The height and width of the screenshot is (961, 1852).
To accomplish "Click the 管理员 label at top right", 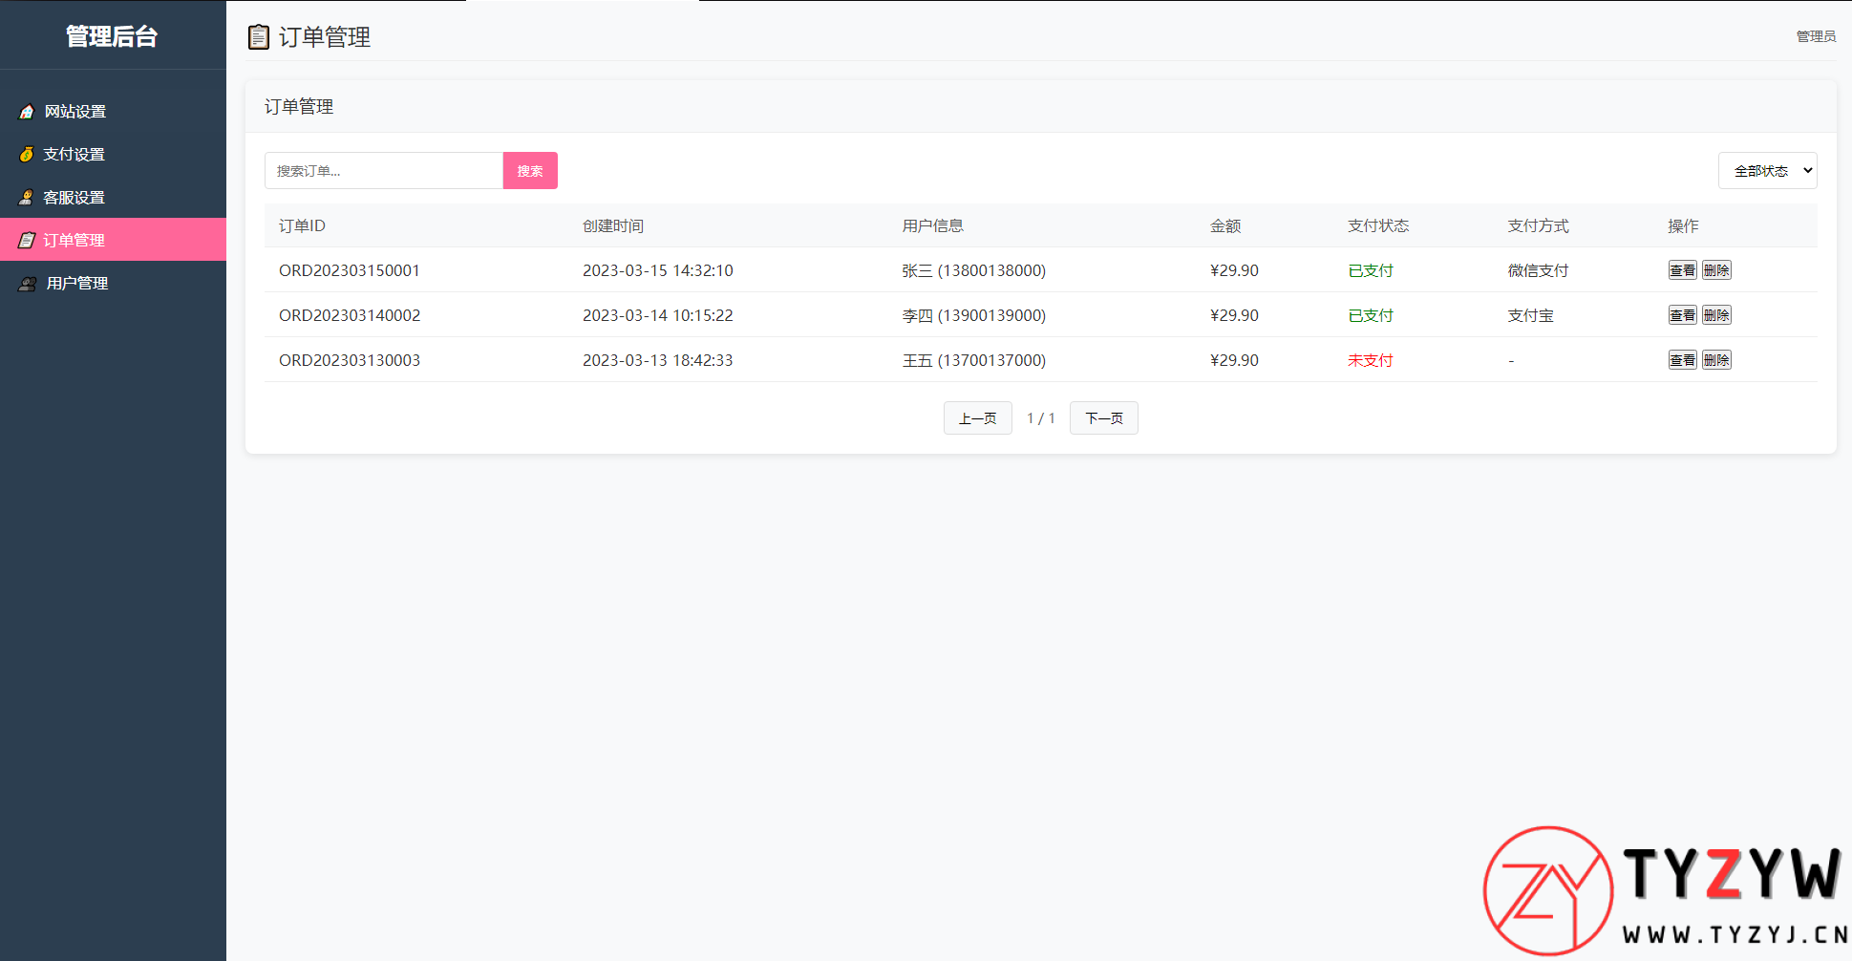I will point(1816,36).
